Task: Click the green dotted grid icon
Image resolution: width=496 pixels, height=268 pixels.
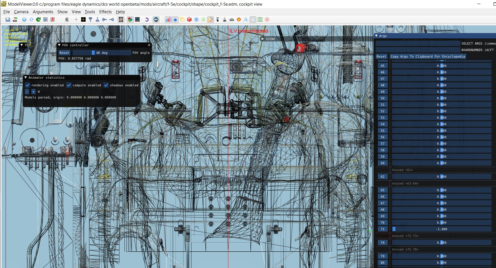Action: pyautogui.click(x=260, y=19)
